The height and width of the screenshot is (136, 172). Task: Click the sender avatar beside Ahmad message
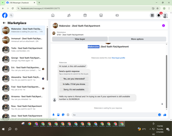tap(55, 100)
